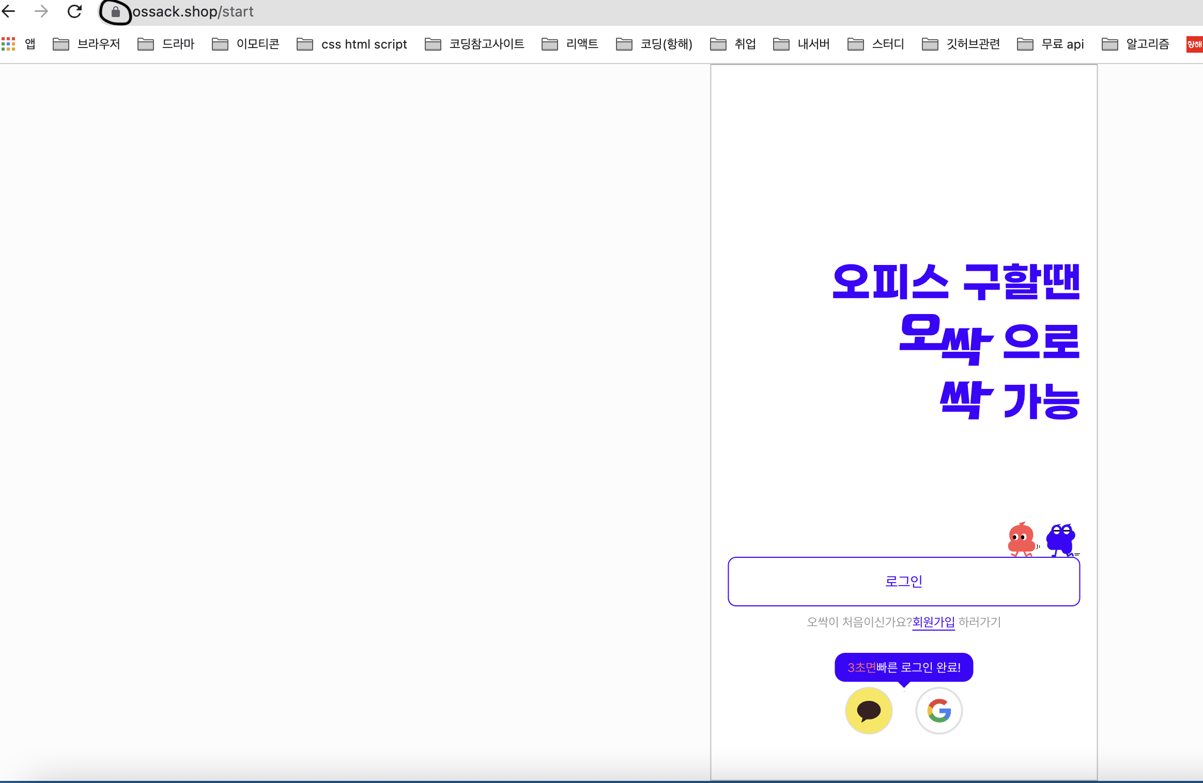
Task: Click the lock icon in address bar
Action: 116,12
